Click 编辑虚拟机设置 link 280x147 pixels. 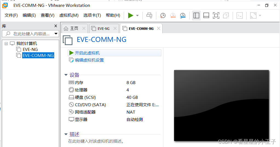[89, 60]
